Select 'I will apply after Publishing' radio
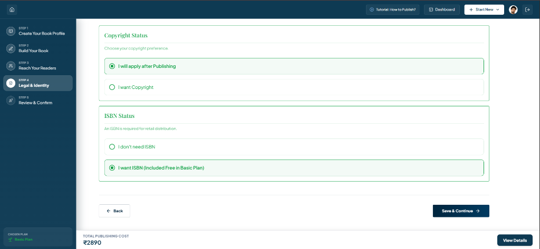The width and height of the screenshot is (540, 249). coord(112,66)
